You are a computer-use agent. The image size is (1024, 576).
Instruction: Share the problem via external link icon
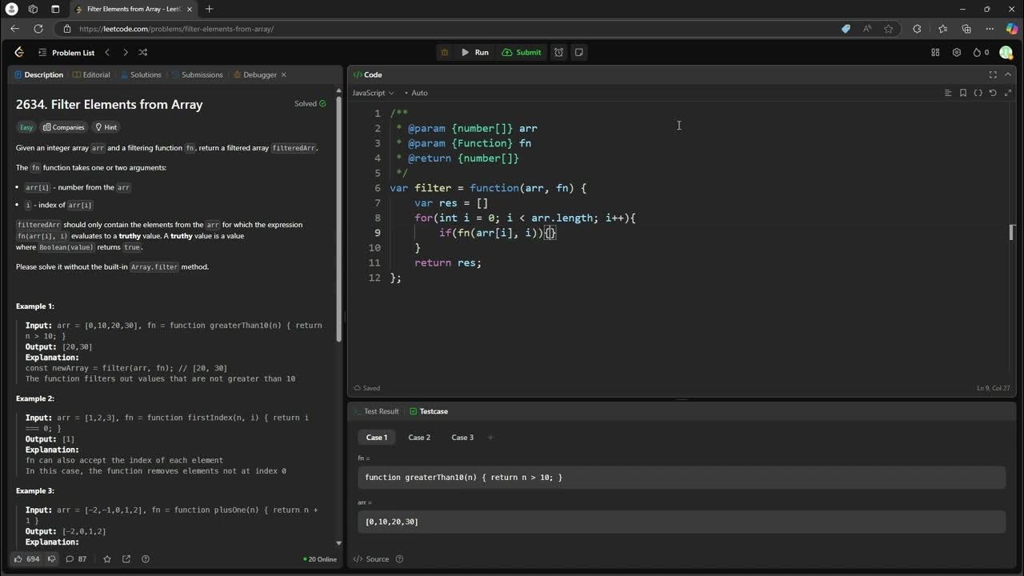tap(126, 559)
